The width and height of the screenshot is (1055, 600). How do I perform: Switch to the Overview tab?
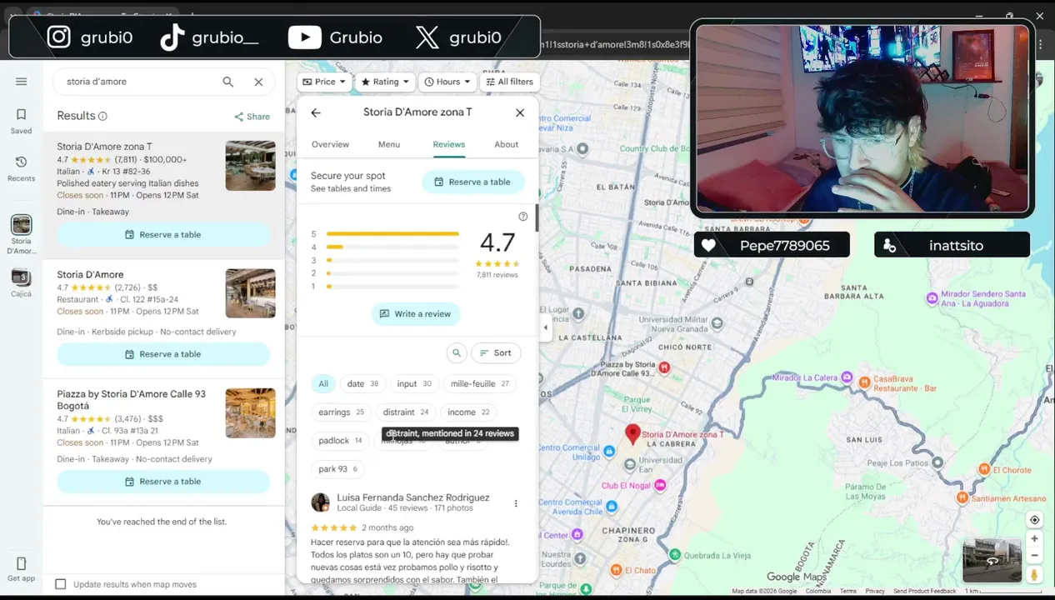(x=330, y=145)
